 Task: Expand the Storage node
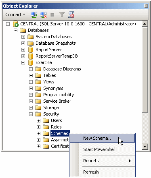pos(31,108)
